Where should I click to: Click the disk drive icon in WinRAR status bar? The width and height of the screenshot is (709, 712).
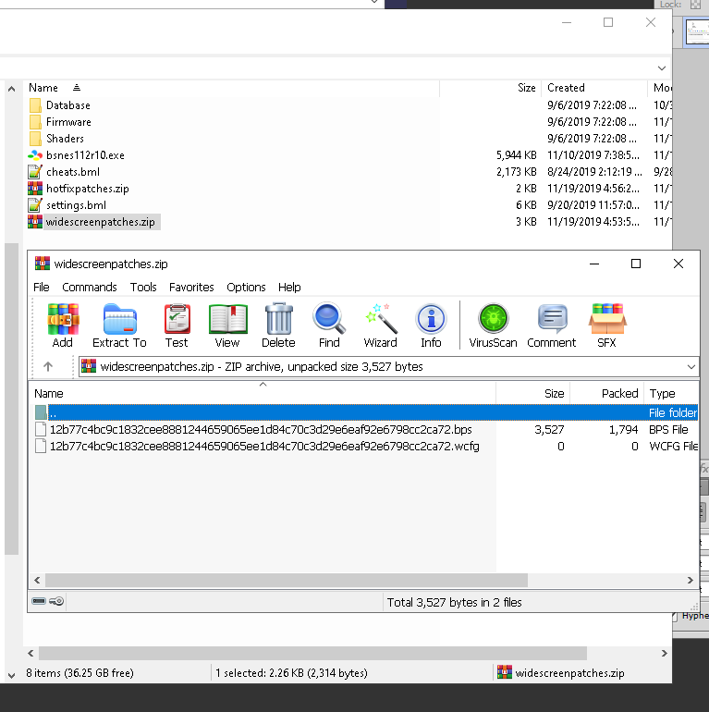click(x=39, y=601)
